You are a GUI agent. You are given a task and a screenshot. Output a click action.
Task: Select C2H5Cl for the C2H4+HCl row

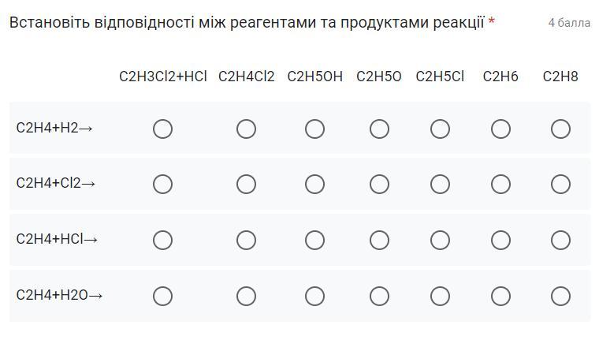[440, 240]
